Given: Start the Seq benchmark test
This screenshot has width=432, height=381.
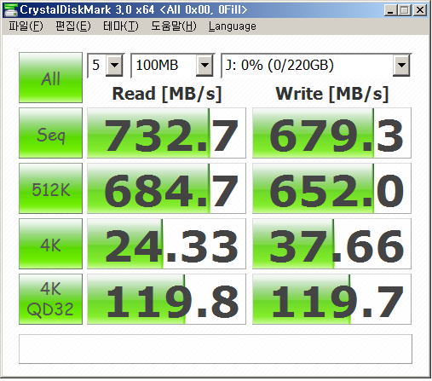Looking at the screenshot, I should 50,133.
